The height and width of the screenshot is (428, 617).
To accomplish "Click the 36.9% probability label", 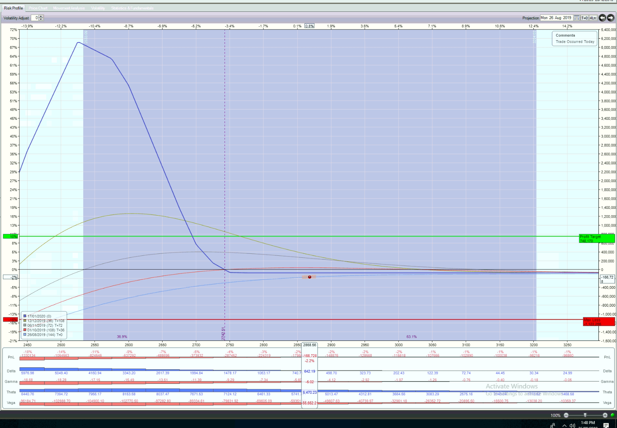I will pyautogui.click(x=122, y=337).
